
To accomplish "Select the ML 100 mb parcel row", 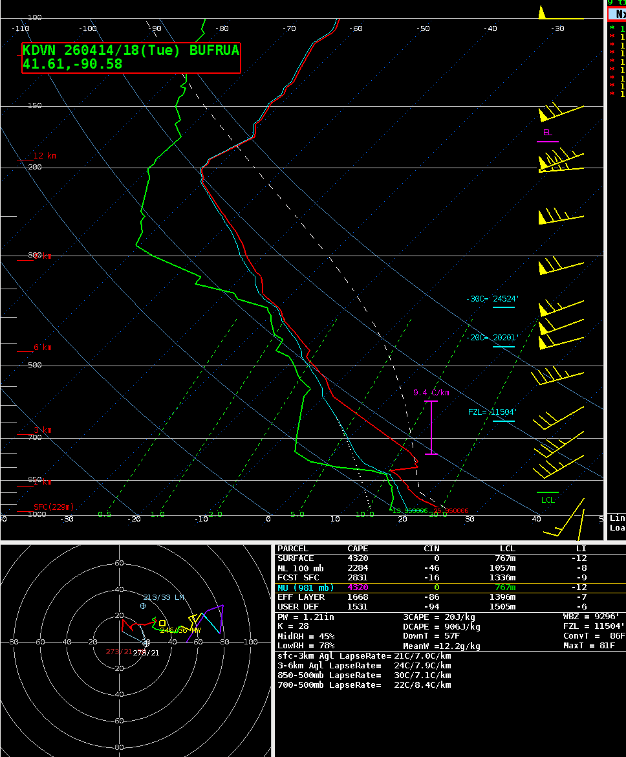I will (x=450, y=568).
